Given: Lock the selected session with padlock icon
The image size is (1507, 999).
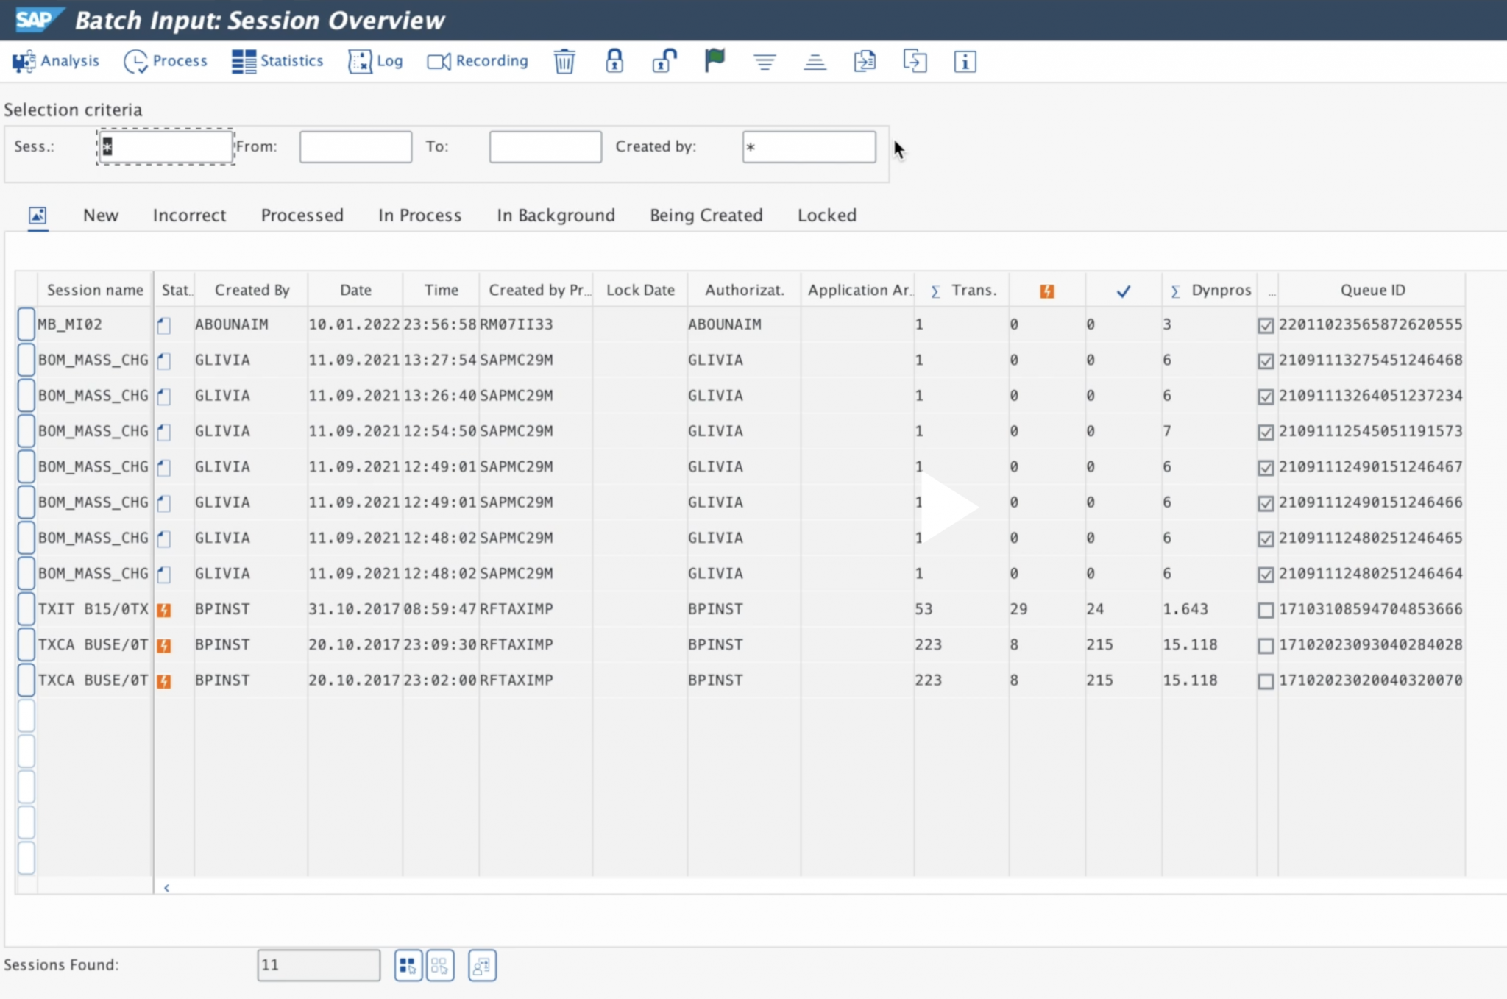Looking at the screenshot, I should (x=614, y=61).
